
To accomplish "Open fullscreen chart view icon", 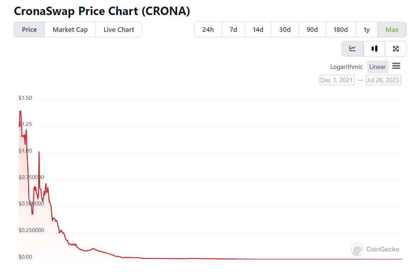I will click(x=396, y=49).
